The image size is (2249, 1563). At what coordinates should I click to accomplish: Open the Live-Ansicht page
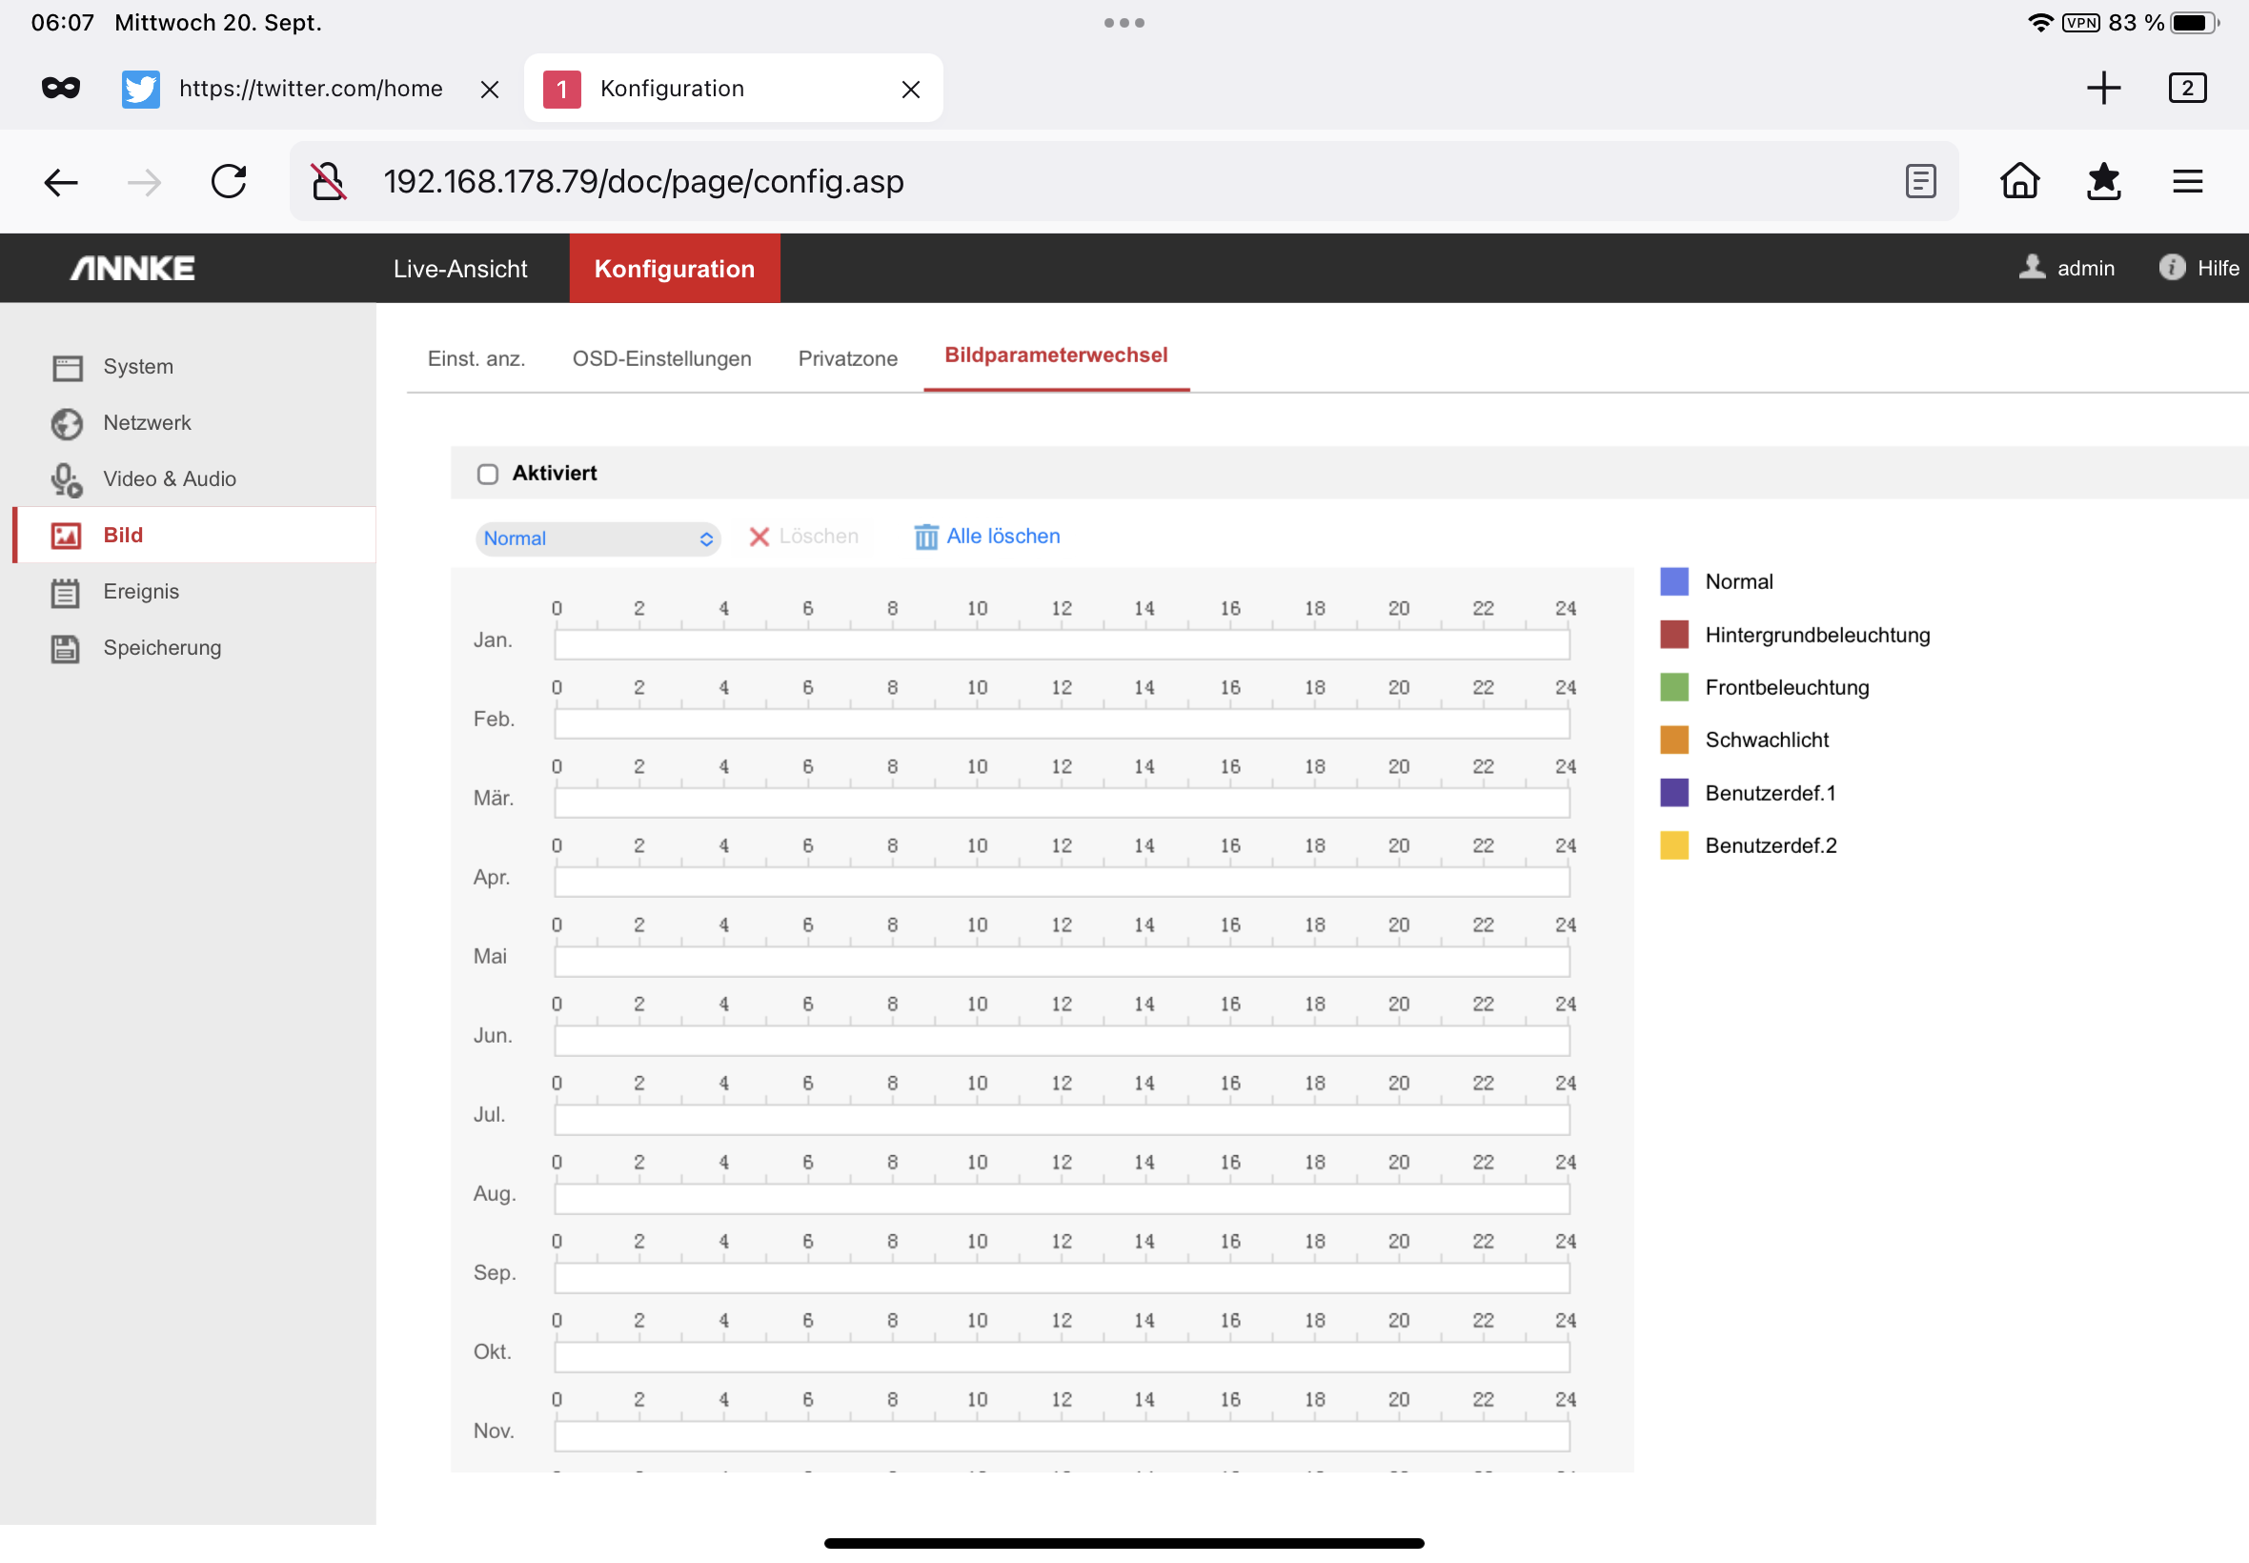(460, 269)
